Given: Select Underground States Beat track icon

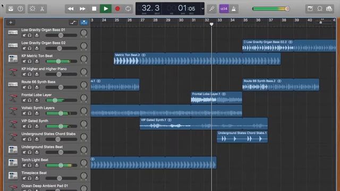Looking at the screenshot, I should point(13,150).
